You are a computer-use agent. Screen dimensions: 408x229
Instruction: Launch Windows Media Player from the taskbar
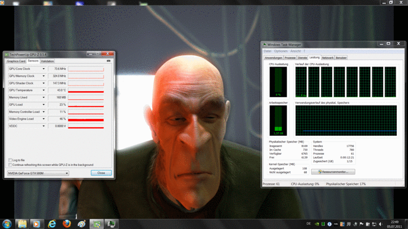coord(36,223)
